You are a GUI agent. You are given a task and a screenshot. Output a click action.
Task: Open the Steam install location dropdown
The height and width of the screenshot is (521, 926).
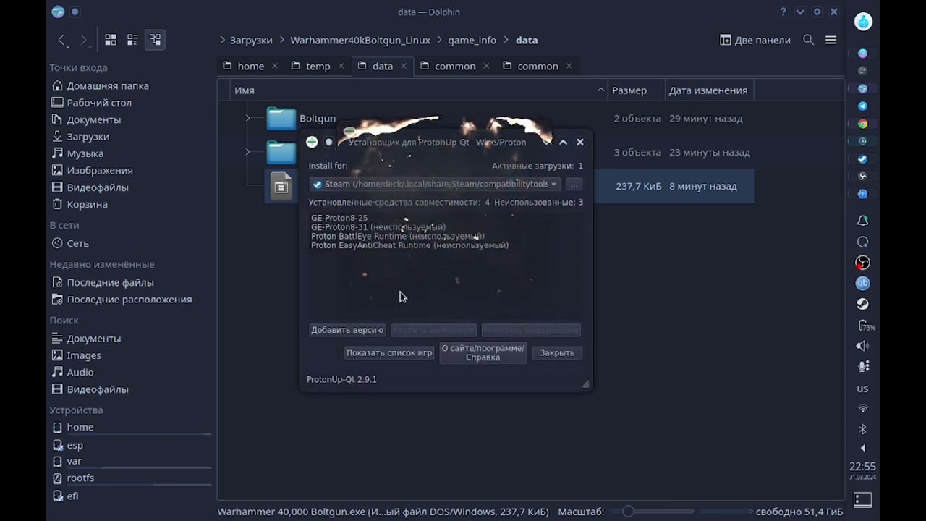(x=435, y=184)
